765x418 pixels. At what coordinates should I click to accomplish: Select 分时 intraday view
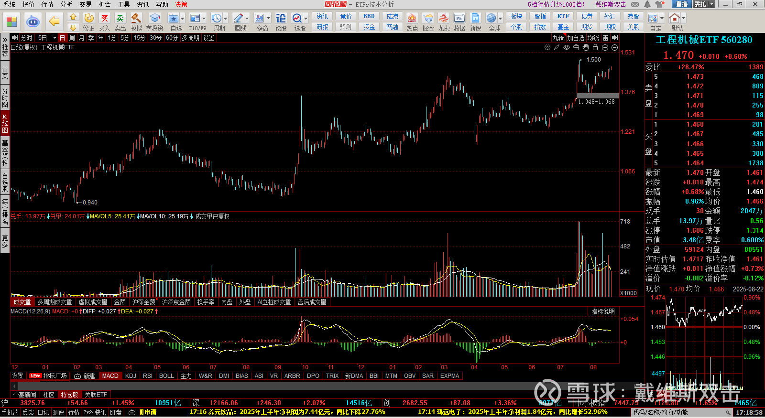tap(27, 38)
